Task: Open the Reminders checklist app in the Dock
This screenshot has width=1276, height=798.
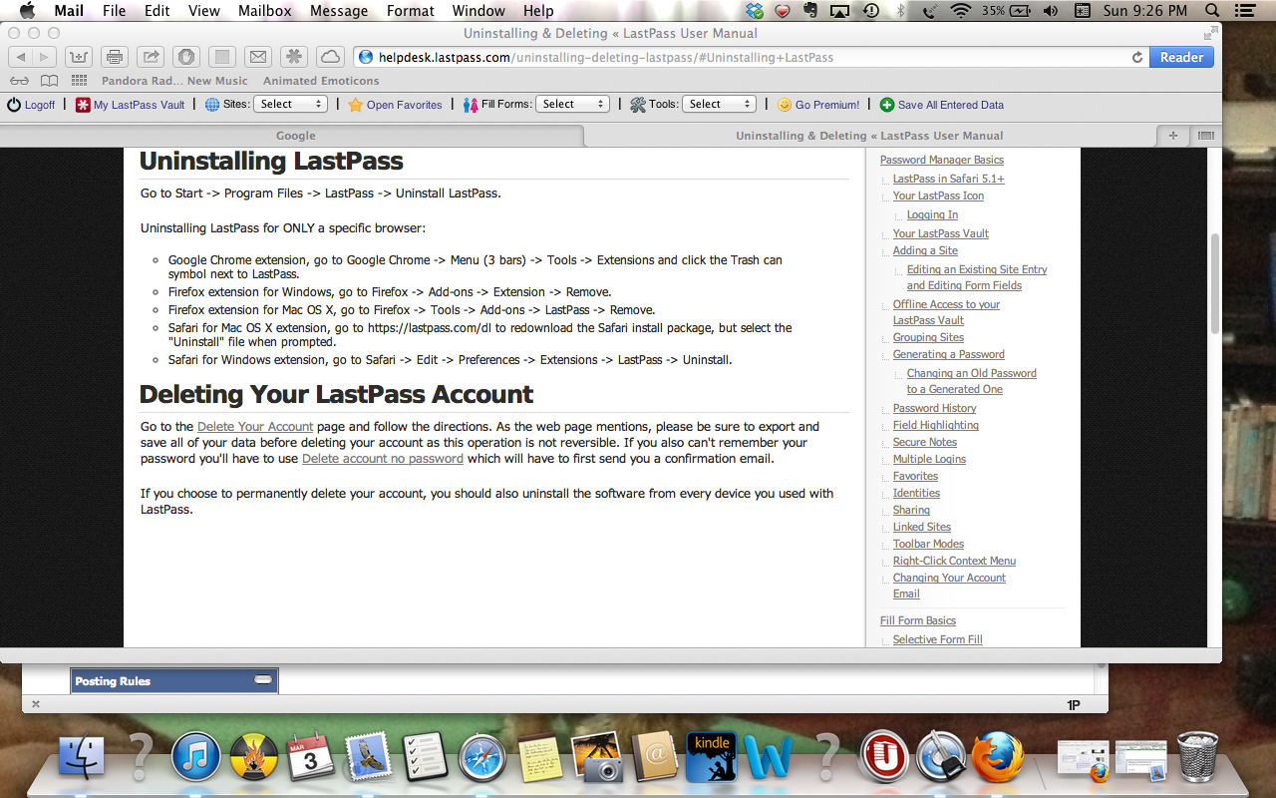Action: (x=426, y=758)
